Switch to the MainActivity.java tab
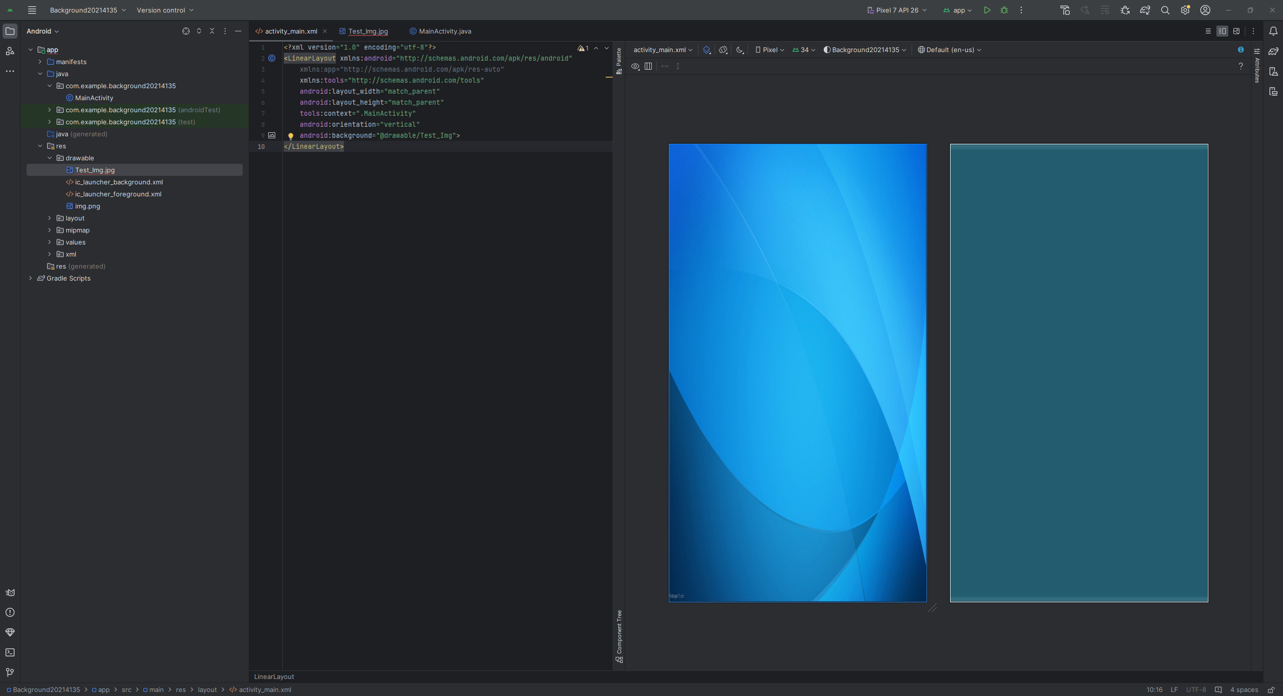The image size is (1283, 696). click(x=444, y=31)
